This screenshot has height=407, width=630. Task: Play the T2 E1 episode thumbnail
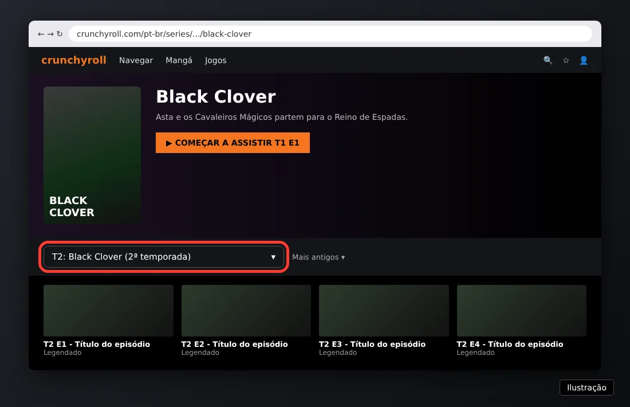(108, 311)
